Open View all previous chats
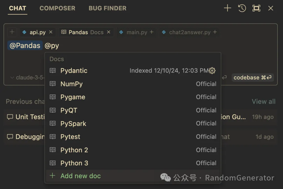 [x=263, y=102]
